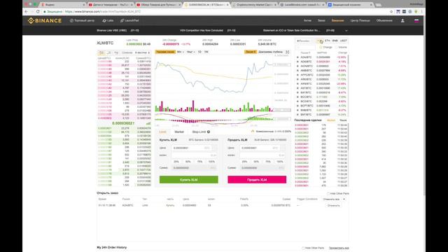Image resolution: width=448 pixels, height=252 pixels.
Task: Select the USDT market tab
Action: (x=344, y=41)
